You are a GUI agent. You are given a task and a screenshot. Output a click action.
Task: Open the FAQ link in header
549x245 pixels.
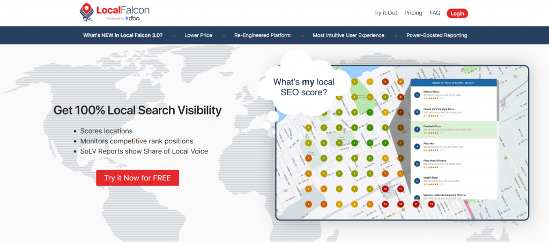tap(435, 13)
